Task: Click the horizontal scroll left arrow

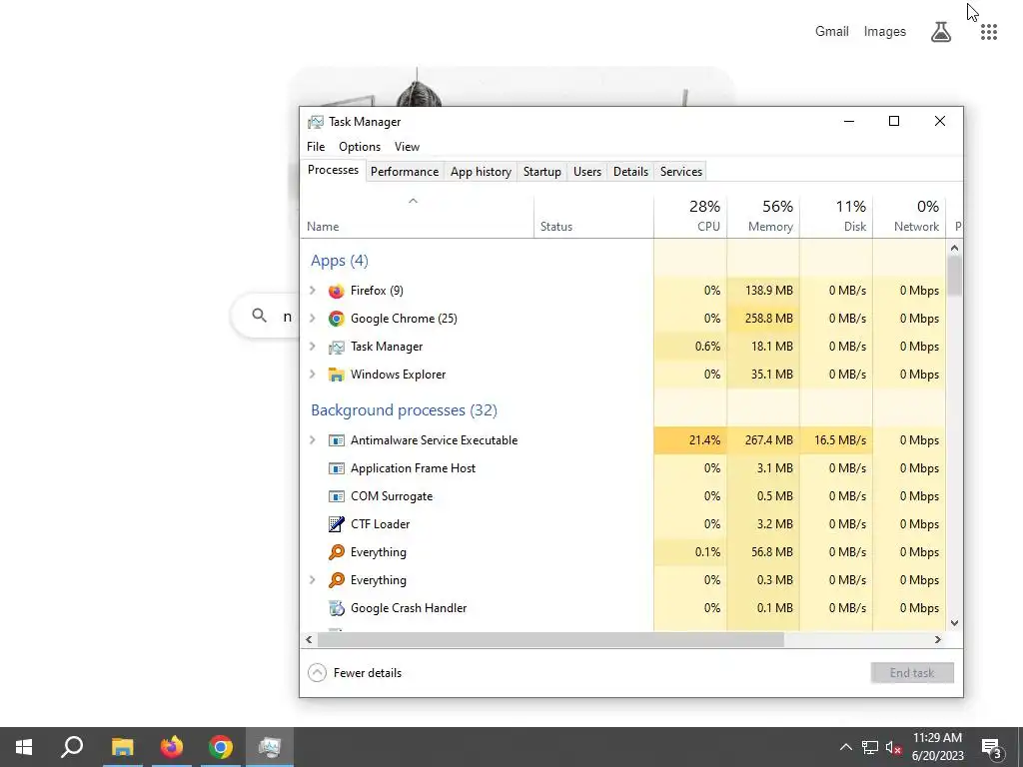Action: tap(310, 640)
